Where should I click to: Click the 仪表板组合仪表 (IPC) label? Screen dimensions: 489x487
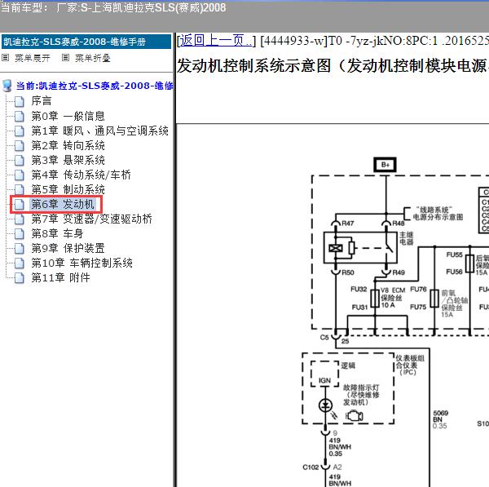point(410,365)
